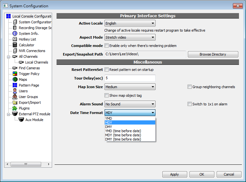Choose MDY (time before date) option
The width and height of the screenshot is (246, 182).
click(x=130, y=135)
